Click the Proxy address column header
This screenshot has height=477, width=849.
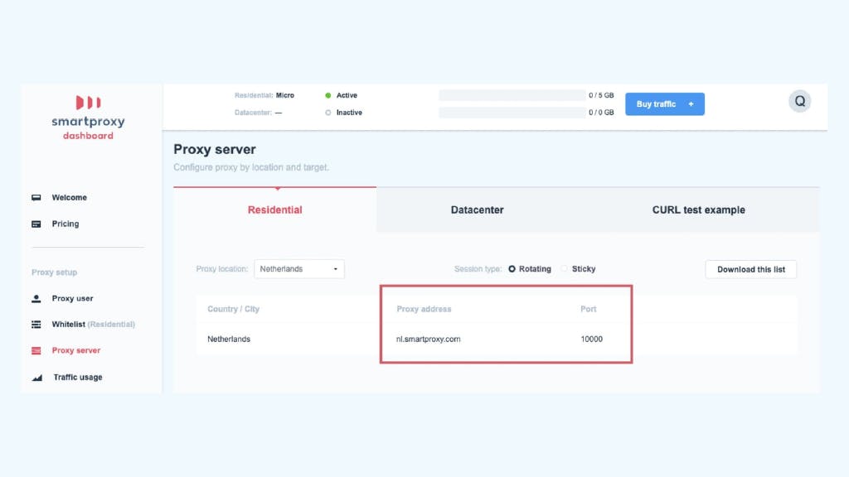[424, 310]
